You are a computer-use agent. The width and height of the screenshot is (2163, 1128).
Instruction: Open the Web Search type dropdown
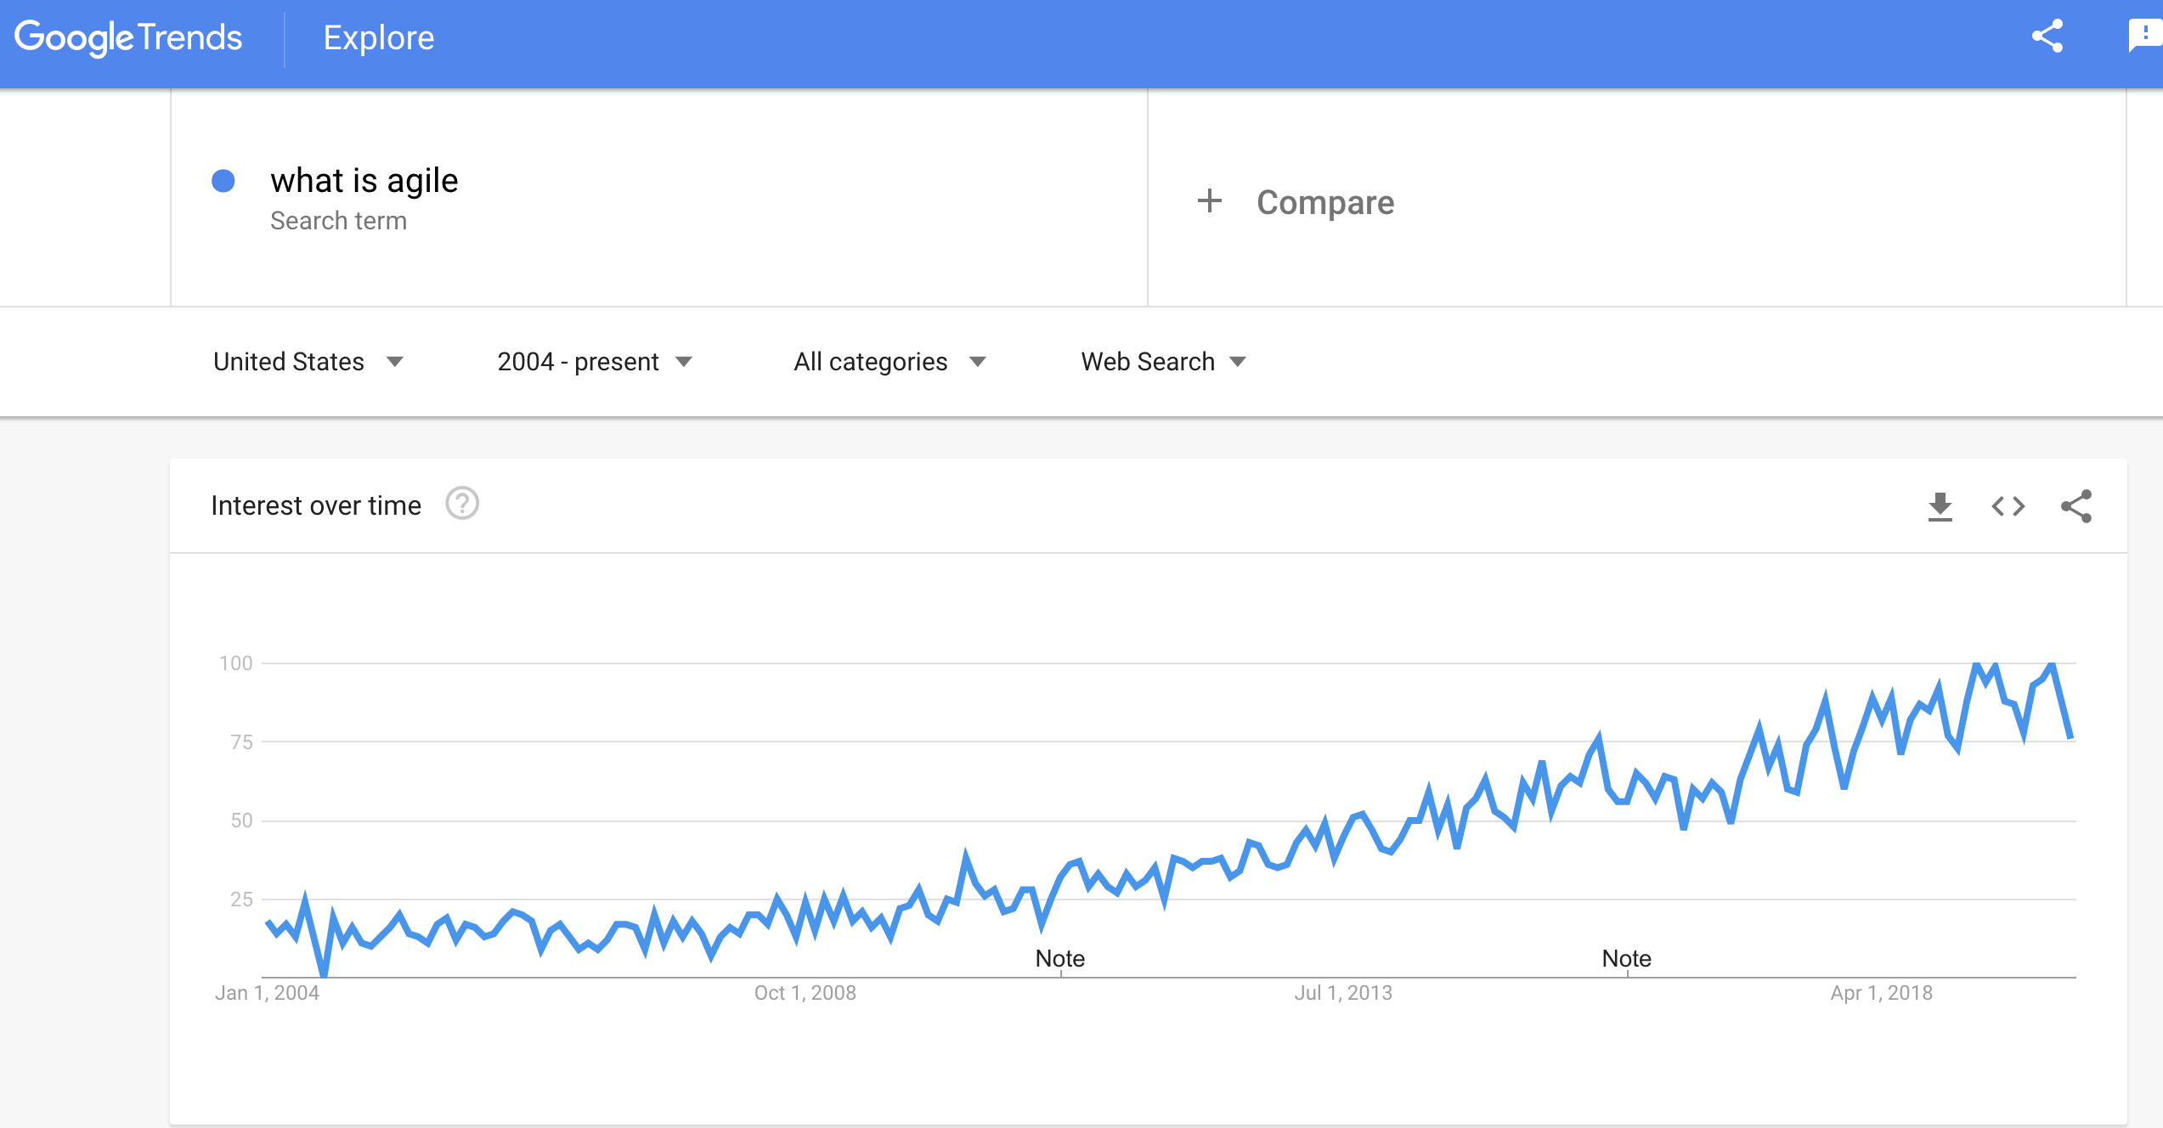pyautogui.click(x=1164, y=362)
